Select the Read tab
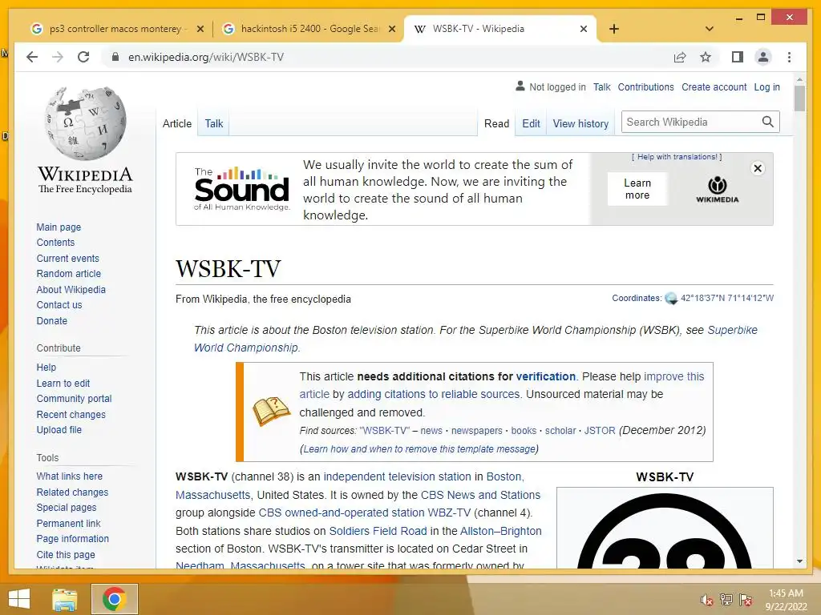This screenshot has width=821, height=615. (496, 123)
